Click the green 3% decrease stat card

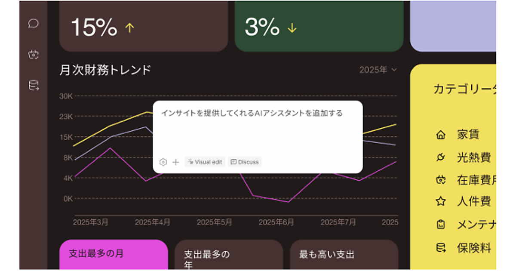(x=319, y=27)
